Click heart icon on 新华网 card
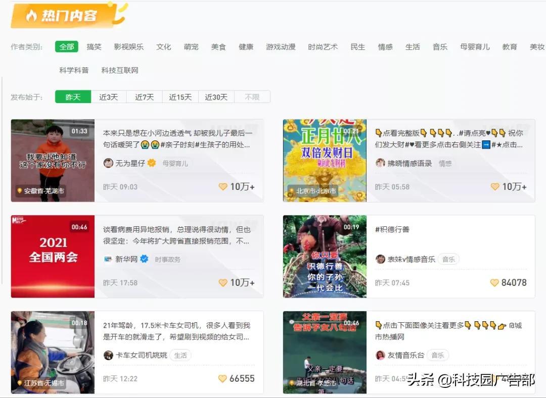546x398 pixels. (223, 283)
